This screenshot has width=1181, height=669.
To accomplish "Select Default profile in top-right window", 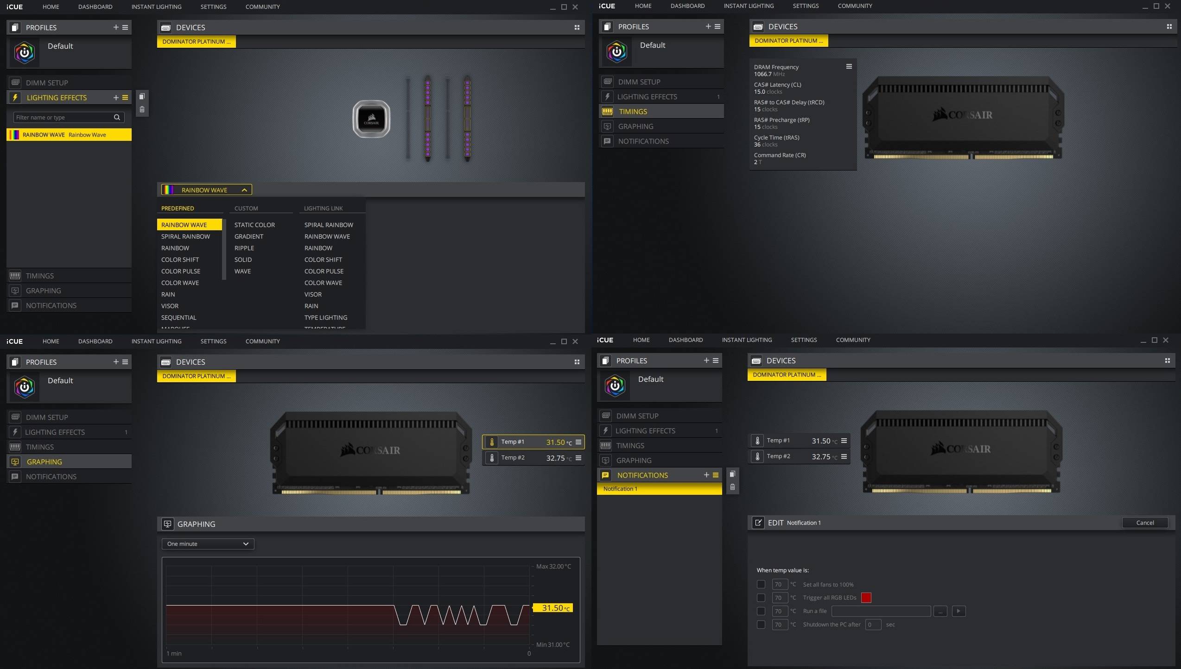I will tap(661, 52).
